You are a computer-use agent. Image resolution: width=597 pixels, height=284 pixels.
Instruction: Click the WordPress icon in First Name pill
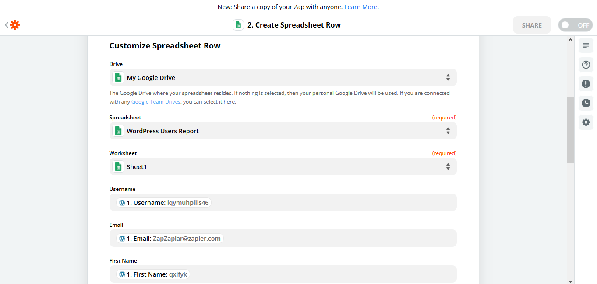(x=122, y=274)
